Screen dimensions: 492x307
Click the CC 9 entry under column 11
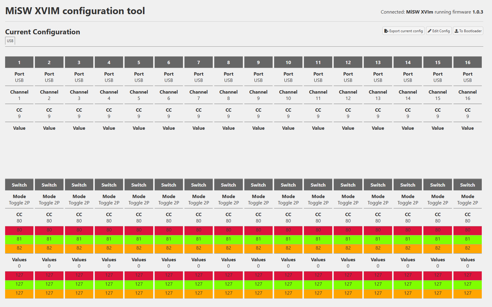pyautogui.click(x=318, y=113)
